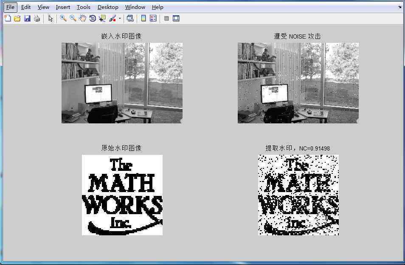This screenshot has width=405, height=265.
Task: Click the title text 提取水印, NC=0.91498
Action: tap(298, 148)
